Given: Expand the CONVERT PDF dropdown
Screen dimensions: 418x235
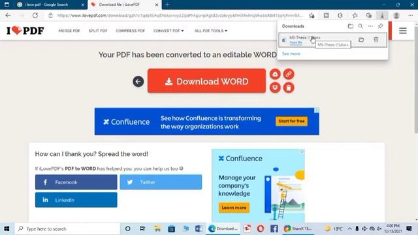Looking at the screenshot, I should (x=169, y=31).
